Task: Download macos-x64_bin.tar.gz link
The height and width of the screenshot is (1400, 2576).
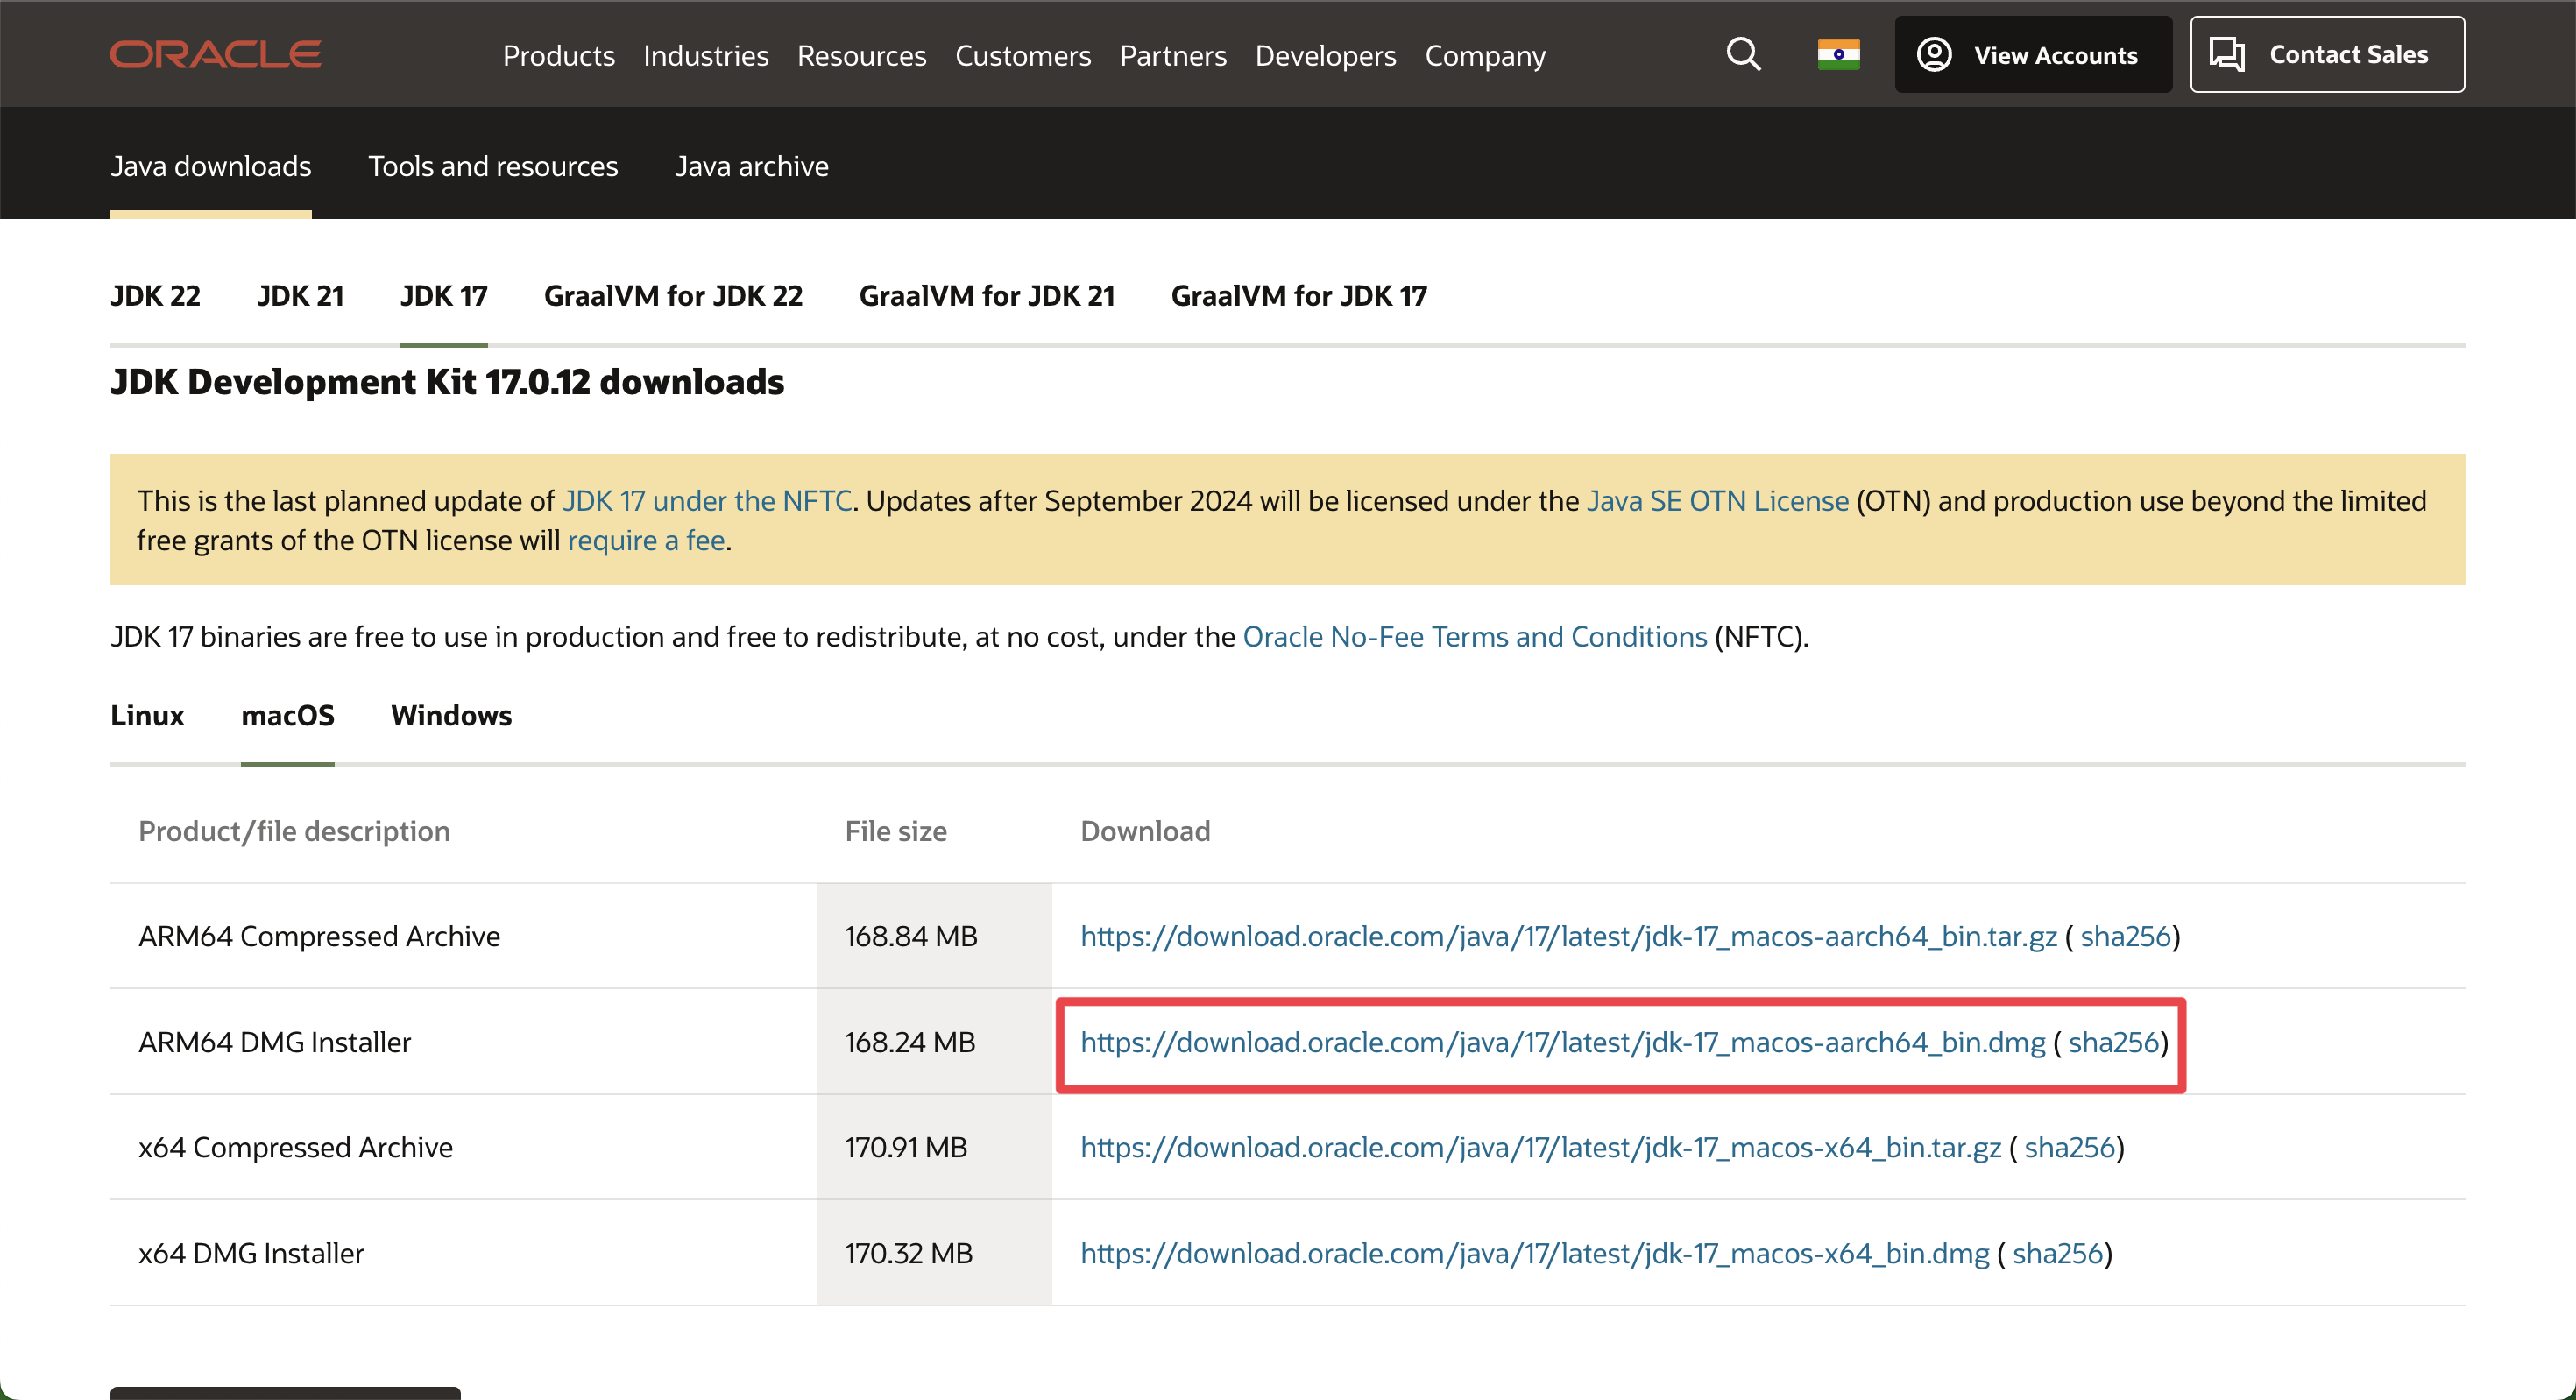Action: pyautogui.click(x=1541, y=1148)
